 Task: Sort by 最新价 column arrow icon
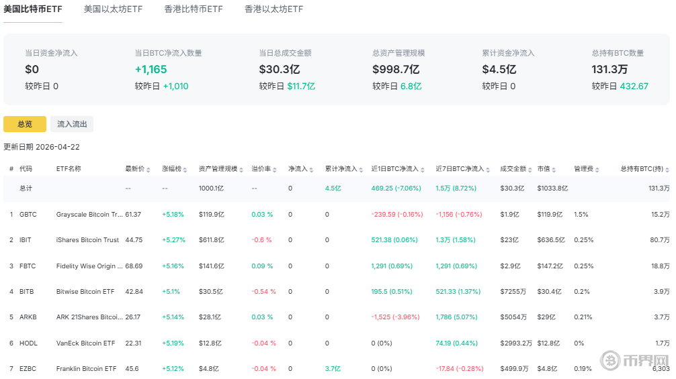coord(149,170)
